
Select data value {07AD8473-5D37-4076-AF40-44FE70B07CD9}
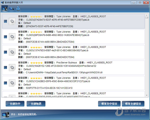pyautogui.click(x=49, y=26)
